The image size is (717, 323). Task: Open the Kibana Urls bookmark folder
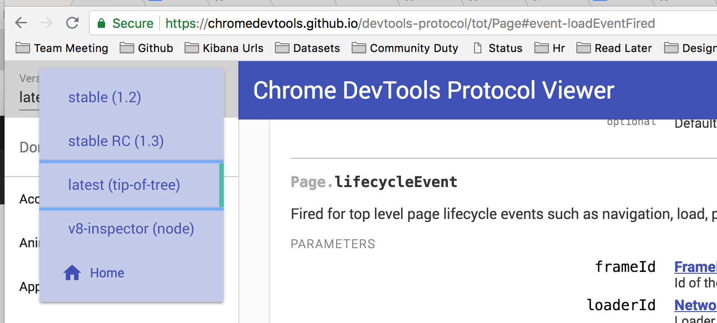224,48
